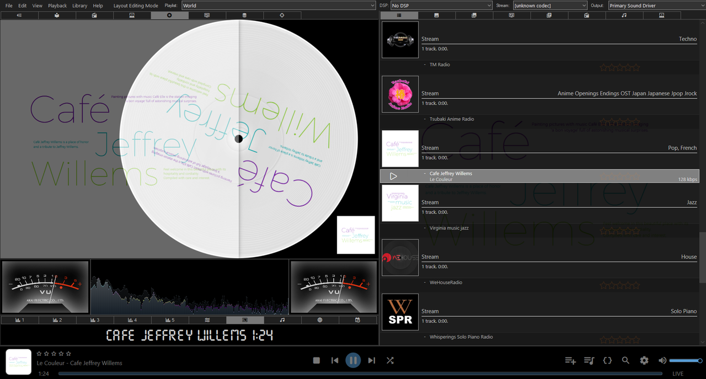706x379 pixels.
Task: Select the stacked pages tab in right panel
Action: coord(549,15)
